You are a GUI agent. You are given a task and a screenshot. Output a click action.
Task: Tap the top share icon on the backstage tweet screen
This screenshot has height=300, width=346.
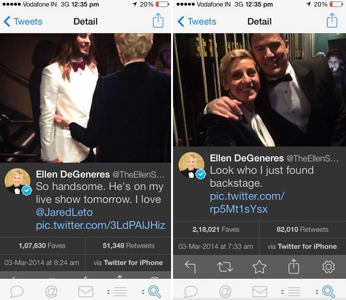(x=332, y=21)
